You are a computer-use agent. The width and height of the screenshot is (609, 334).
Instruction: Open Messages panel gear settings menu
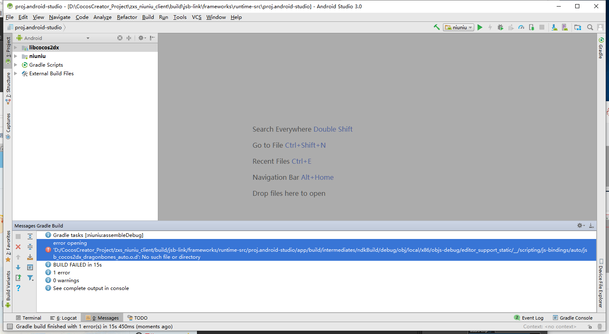581,225
